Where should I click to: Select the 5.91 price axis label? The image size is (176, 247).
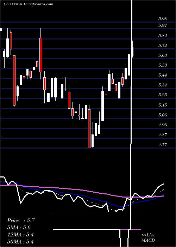click(x=163, y=25)
